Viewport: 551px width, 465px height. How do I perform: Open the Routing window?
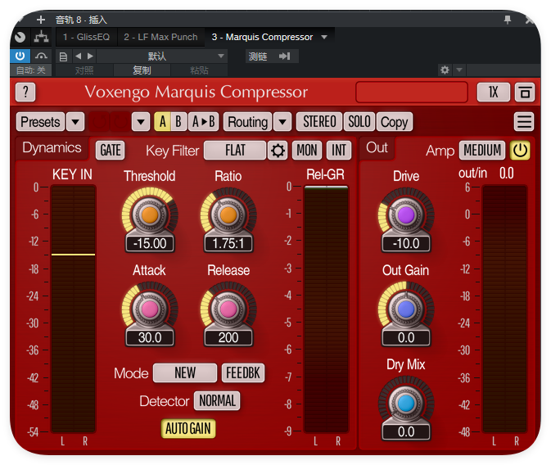tap(248, 122)
